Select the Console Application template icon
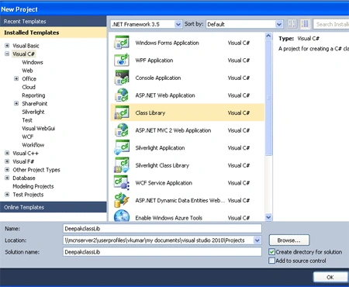The width and height of the screenshot is (349, 287). 122,78
